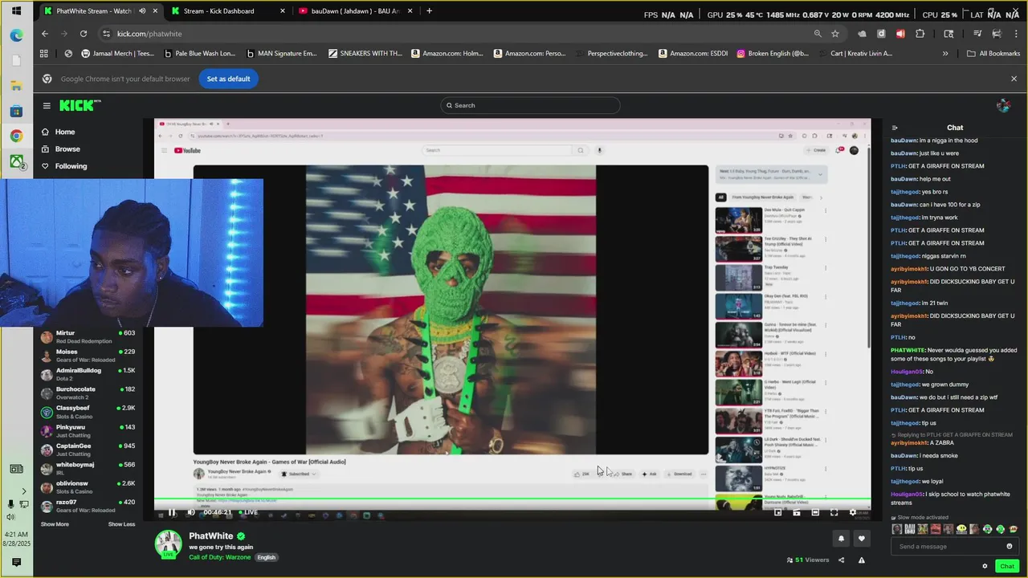The width and height of the screenshot is (1028, 578).
Task: Mute audio on PhatWhite tab
Action: [142, 11]
